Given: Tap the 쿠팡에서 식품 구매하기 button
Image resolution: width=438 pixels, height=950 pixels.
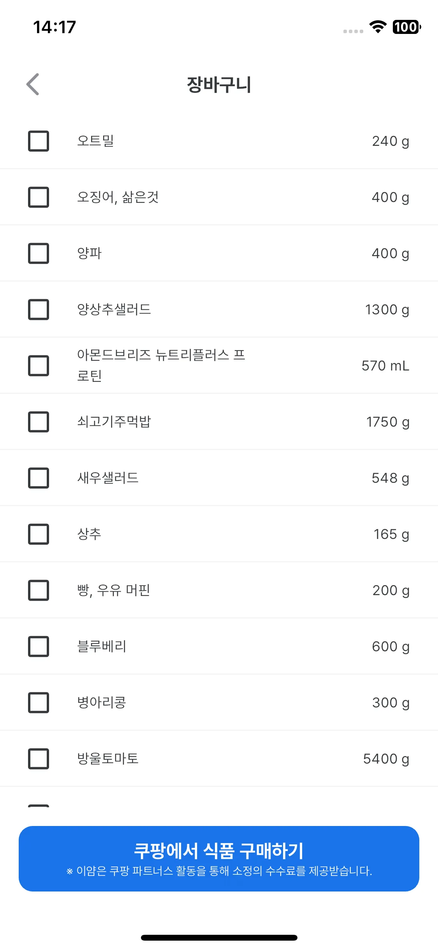Looking at the screenshot, I should 219,858.
